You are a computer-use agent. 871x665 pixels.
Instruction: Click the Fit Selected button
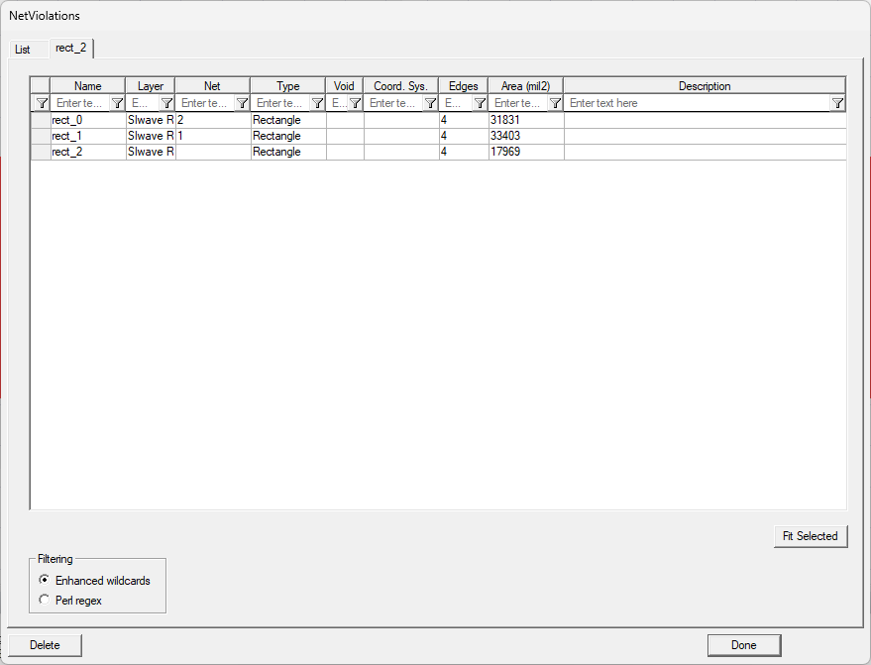(x=811, y=536)
